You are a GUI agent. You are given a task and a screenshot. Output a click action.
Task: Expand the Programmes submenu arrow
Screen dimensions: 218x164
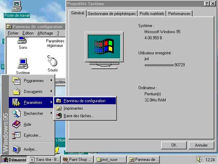(x=51, y=80)
